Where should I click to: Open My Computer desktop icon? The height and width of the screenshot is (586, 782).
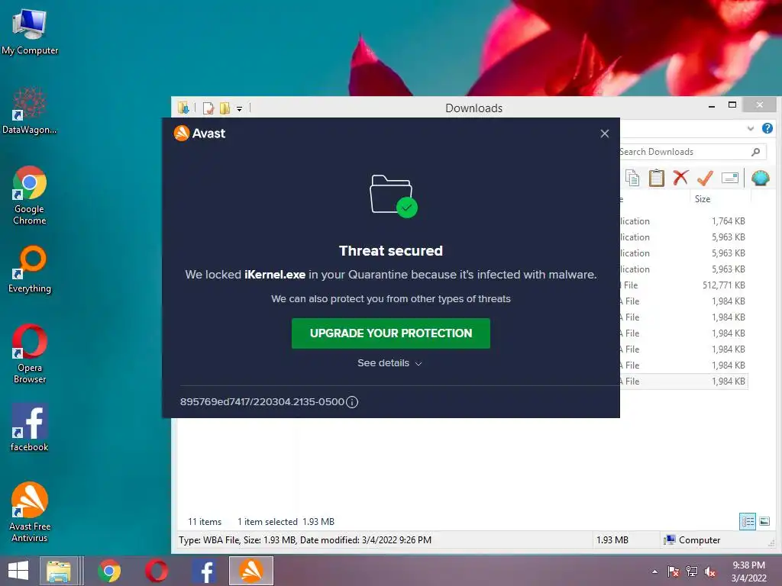click(30, 32)
